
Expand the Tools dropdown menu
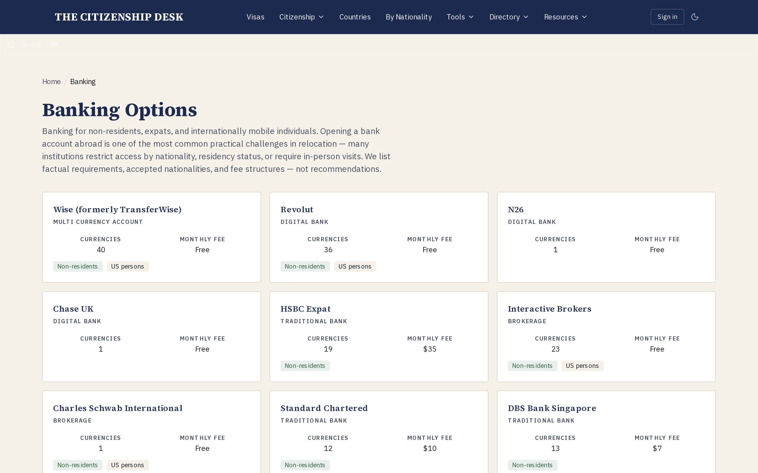tap(460, 17)
